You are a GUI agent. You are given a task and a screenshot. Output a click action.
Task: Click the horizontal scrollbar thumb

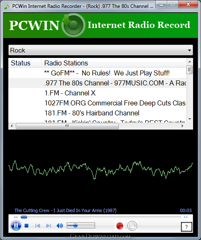tap(67, 126)
